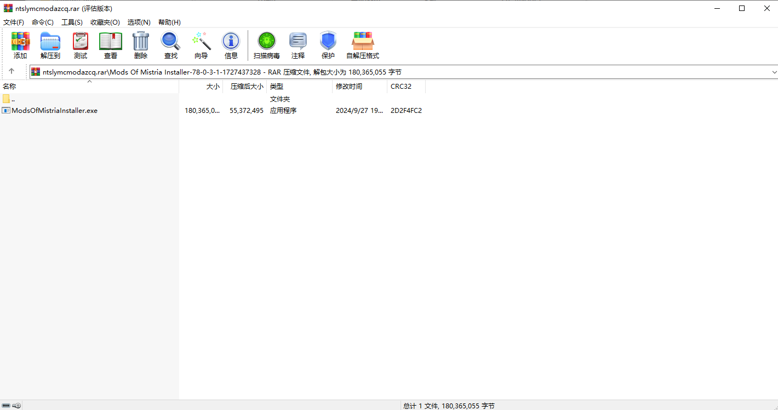Click the 应用程序 type cell
The height and width of the screenshot is (410, 778).
283,111
